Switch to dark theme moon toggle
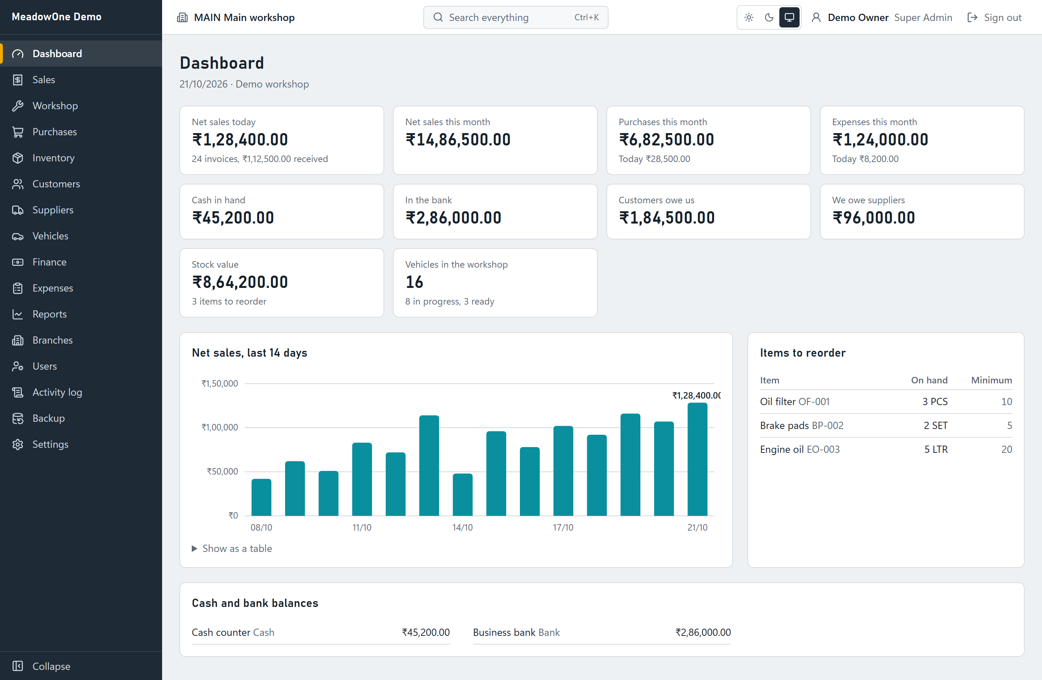1042x680 pixels. tap(769, 17)
